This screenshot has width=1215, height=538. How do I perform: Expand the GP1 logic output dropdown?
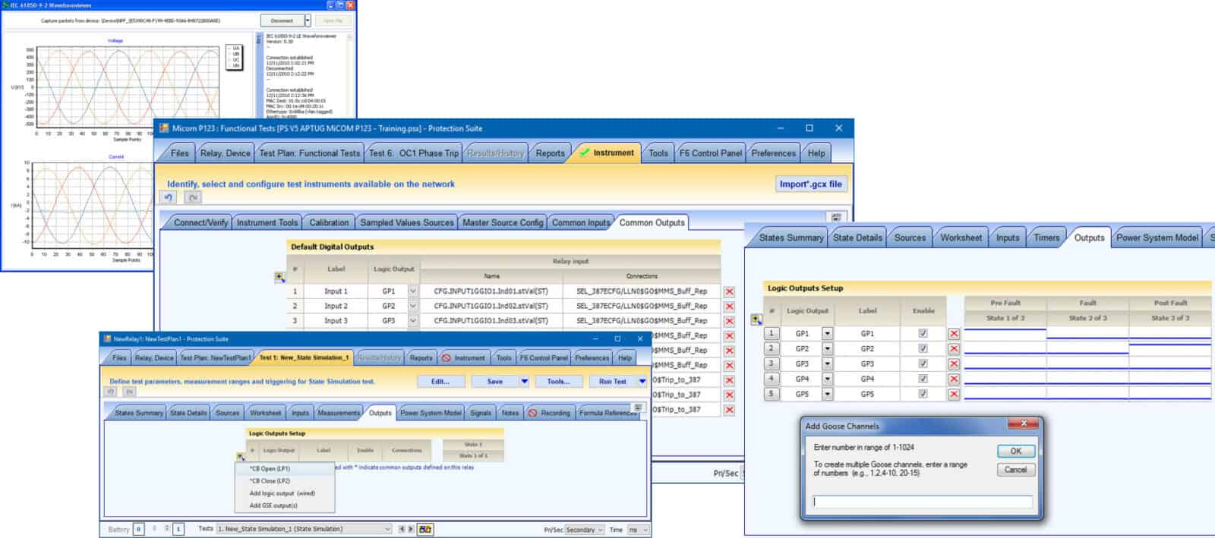pyautogui.click(x=828, y=334)
